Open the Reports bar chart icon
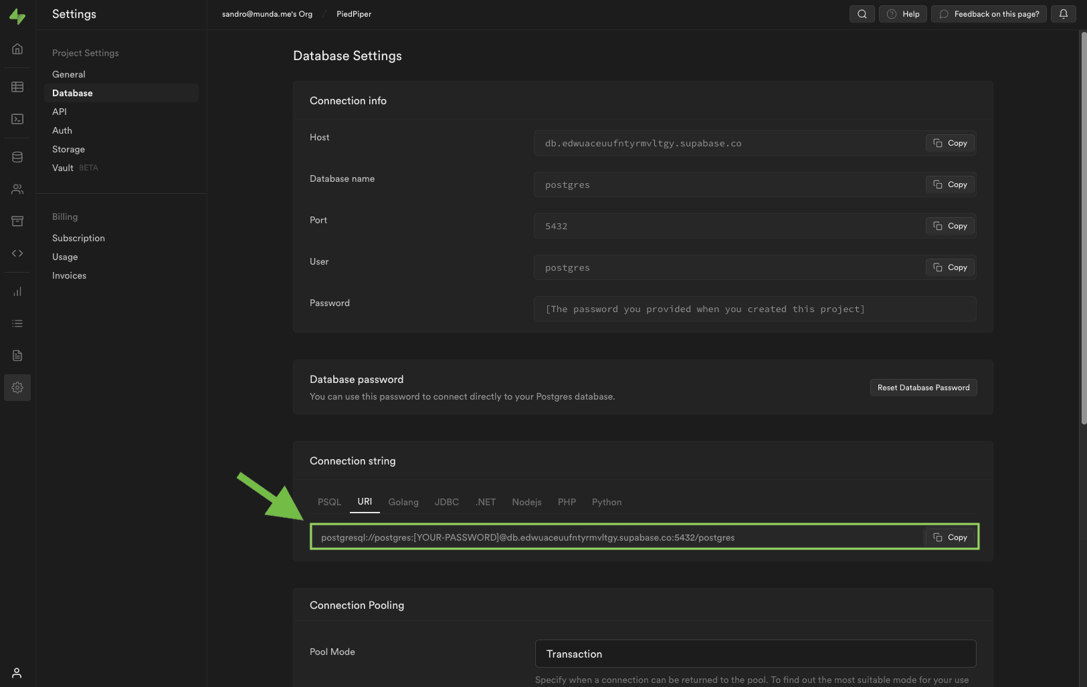This screenshot has height=687, width=1087. pyautogui.click(x=17, y=291)
